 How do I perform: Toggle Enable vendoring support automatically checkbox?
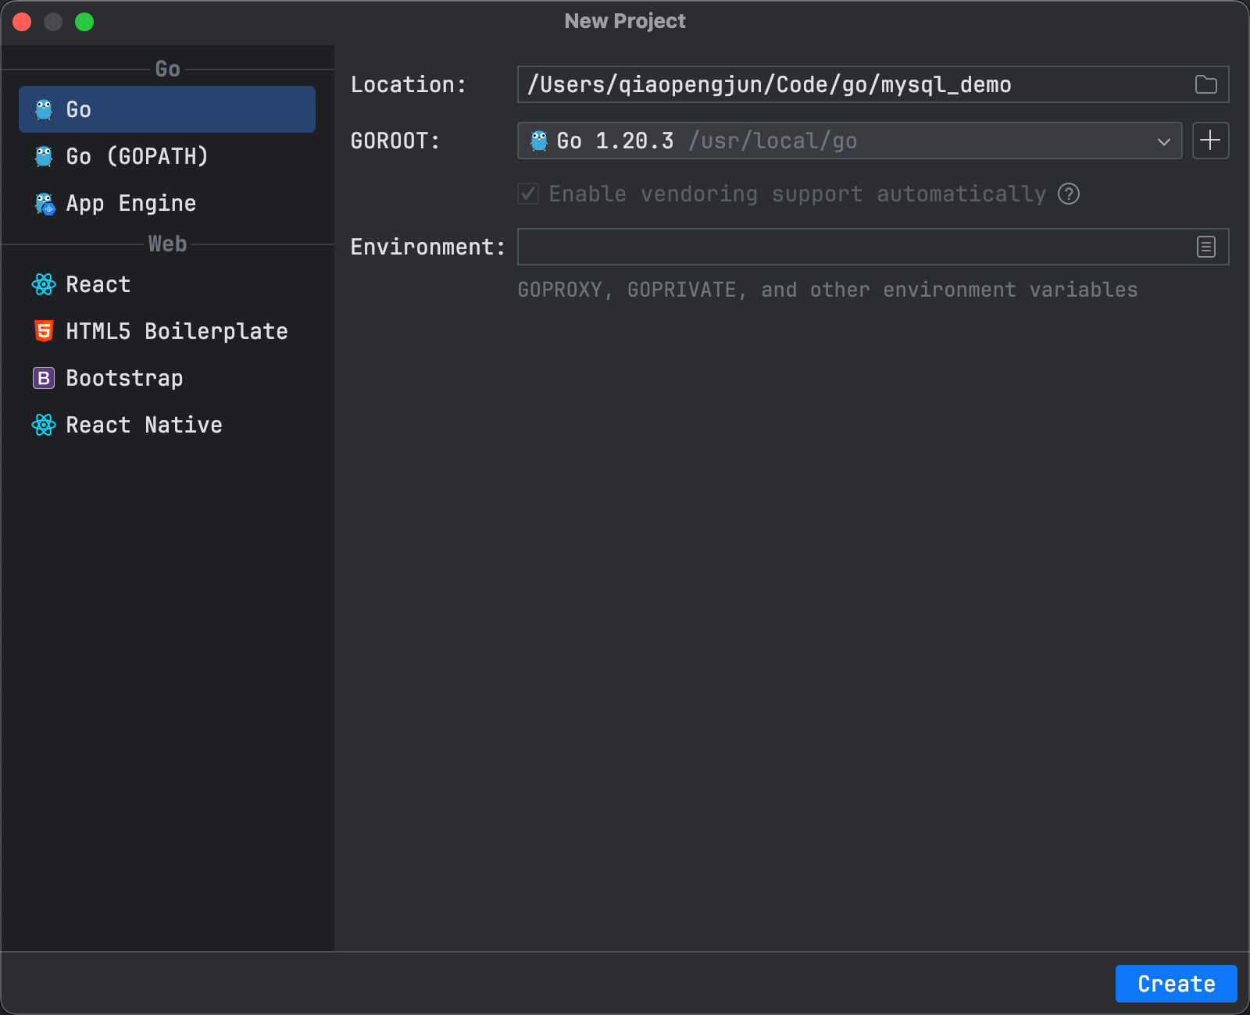528,194
